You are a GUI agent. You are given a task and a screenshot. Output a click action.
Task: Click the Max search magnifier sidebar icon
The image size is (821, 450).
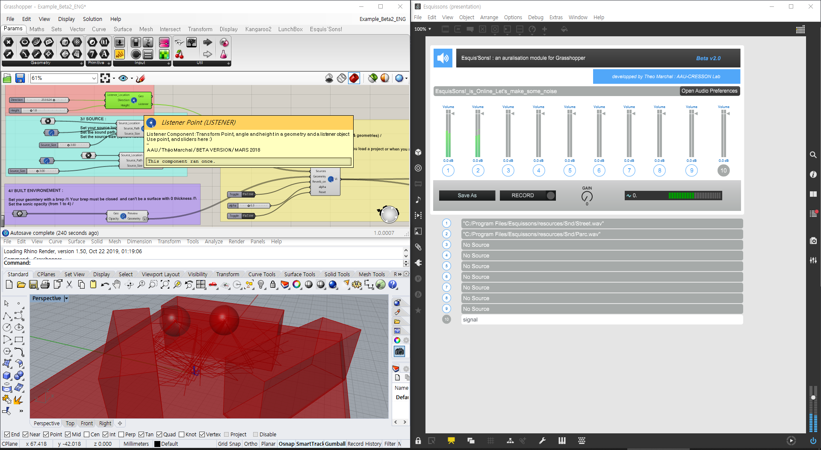813,155
